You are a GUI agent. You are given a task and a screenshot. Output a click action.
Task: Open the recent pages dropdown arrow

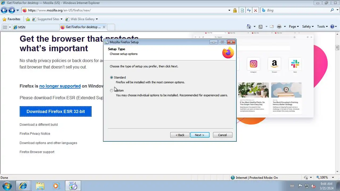coord(18,10)
